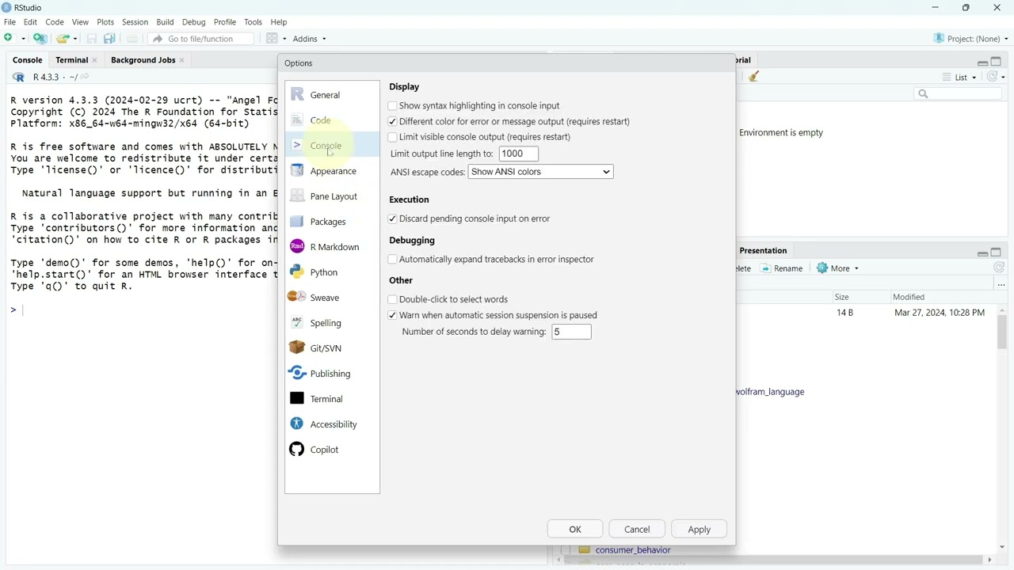Open Sweave options category
1014x570 pixels.
333,298
